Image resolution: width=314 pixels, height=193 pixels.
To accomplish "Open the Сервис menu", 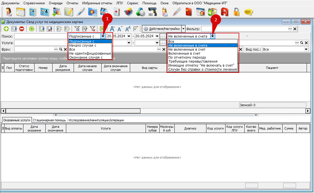I will click(132, 3).
